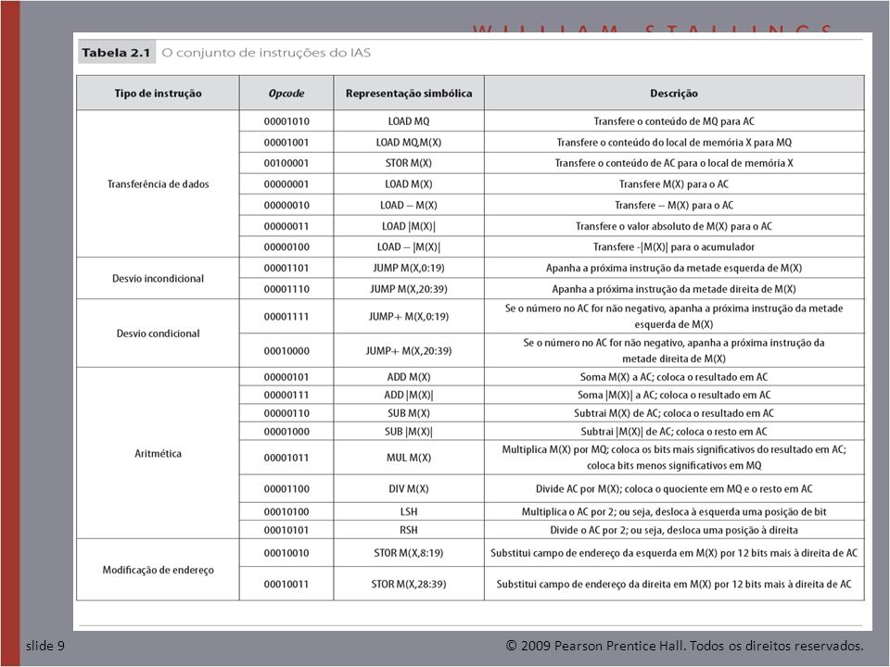
Task: Click the 'Desvio condicional' category cell
Action: click(x=158, y=333)
